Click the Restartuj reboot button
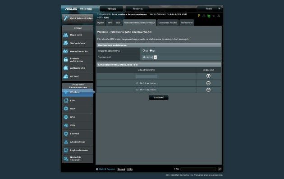The height and width of the screenshot is (179, 284). click(x=137, y=9)
